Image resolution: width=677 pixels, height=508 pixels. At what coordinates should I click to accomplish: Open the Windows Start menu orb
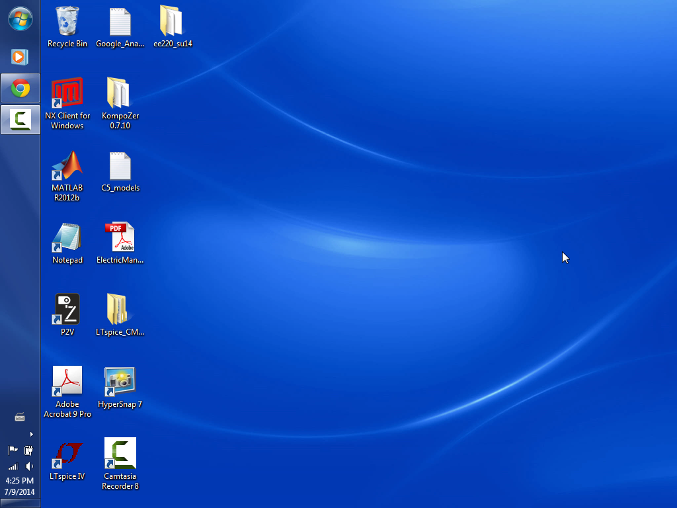[20, 19]
